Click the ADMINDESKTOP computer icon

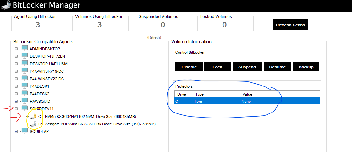(x=25, y=49)
